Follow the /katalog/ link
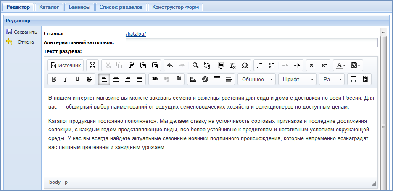This screenshot has width=393, height=191. [x=136, y=34]
